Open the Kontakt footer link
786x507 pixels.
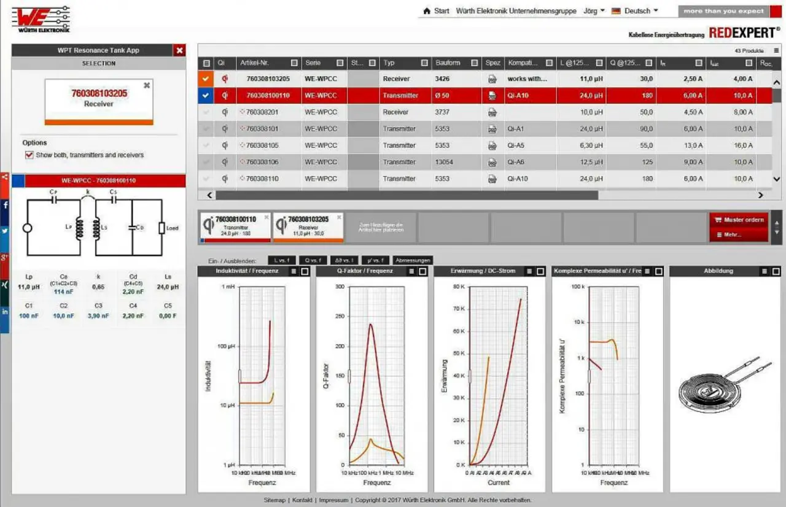302,500
